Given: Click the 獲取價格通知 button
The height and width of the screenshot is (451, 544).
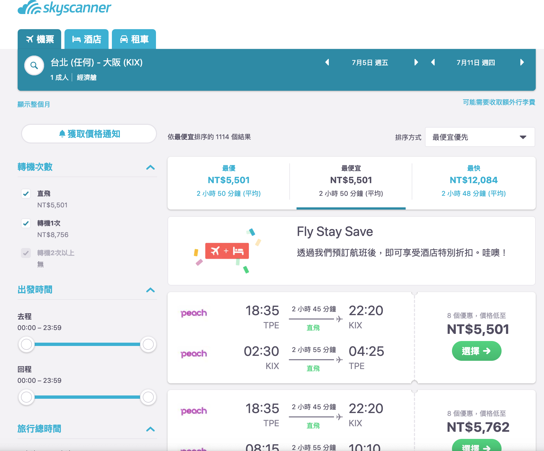Looking at the screenshot, I should 89,134.
